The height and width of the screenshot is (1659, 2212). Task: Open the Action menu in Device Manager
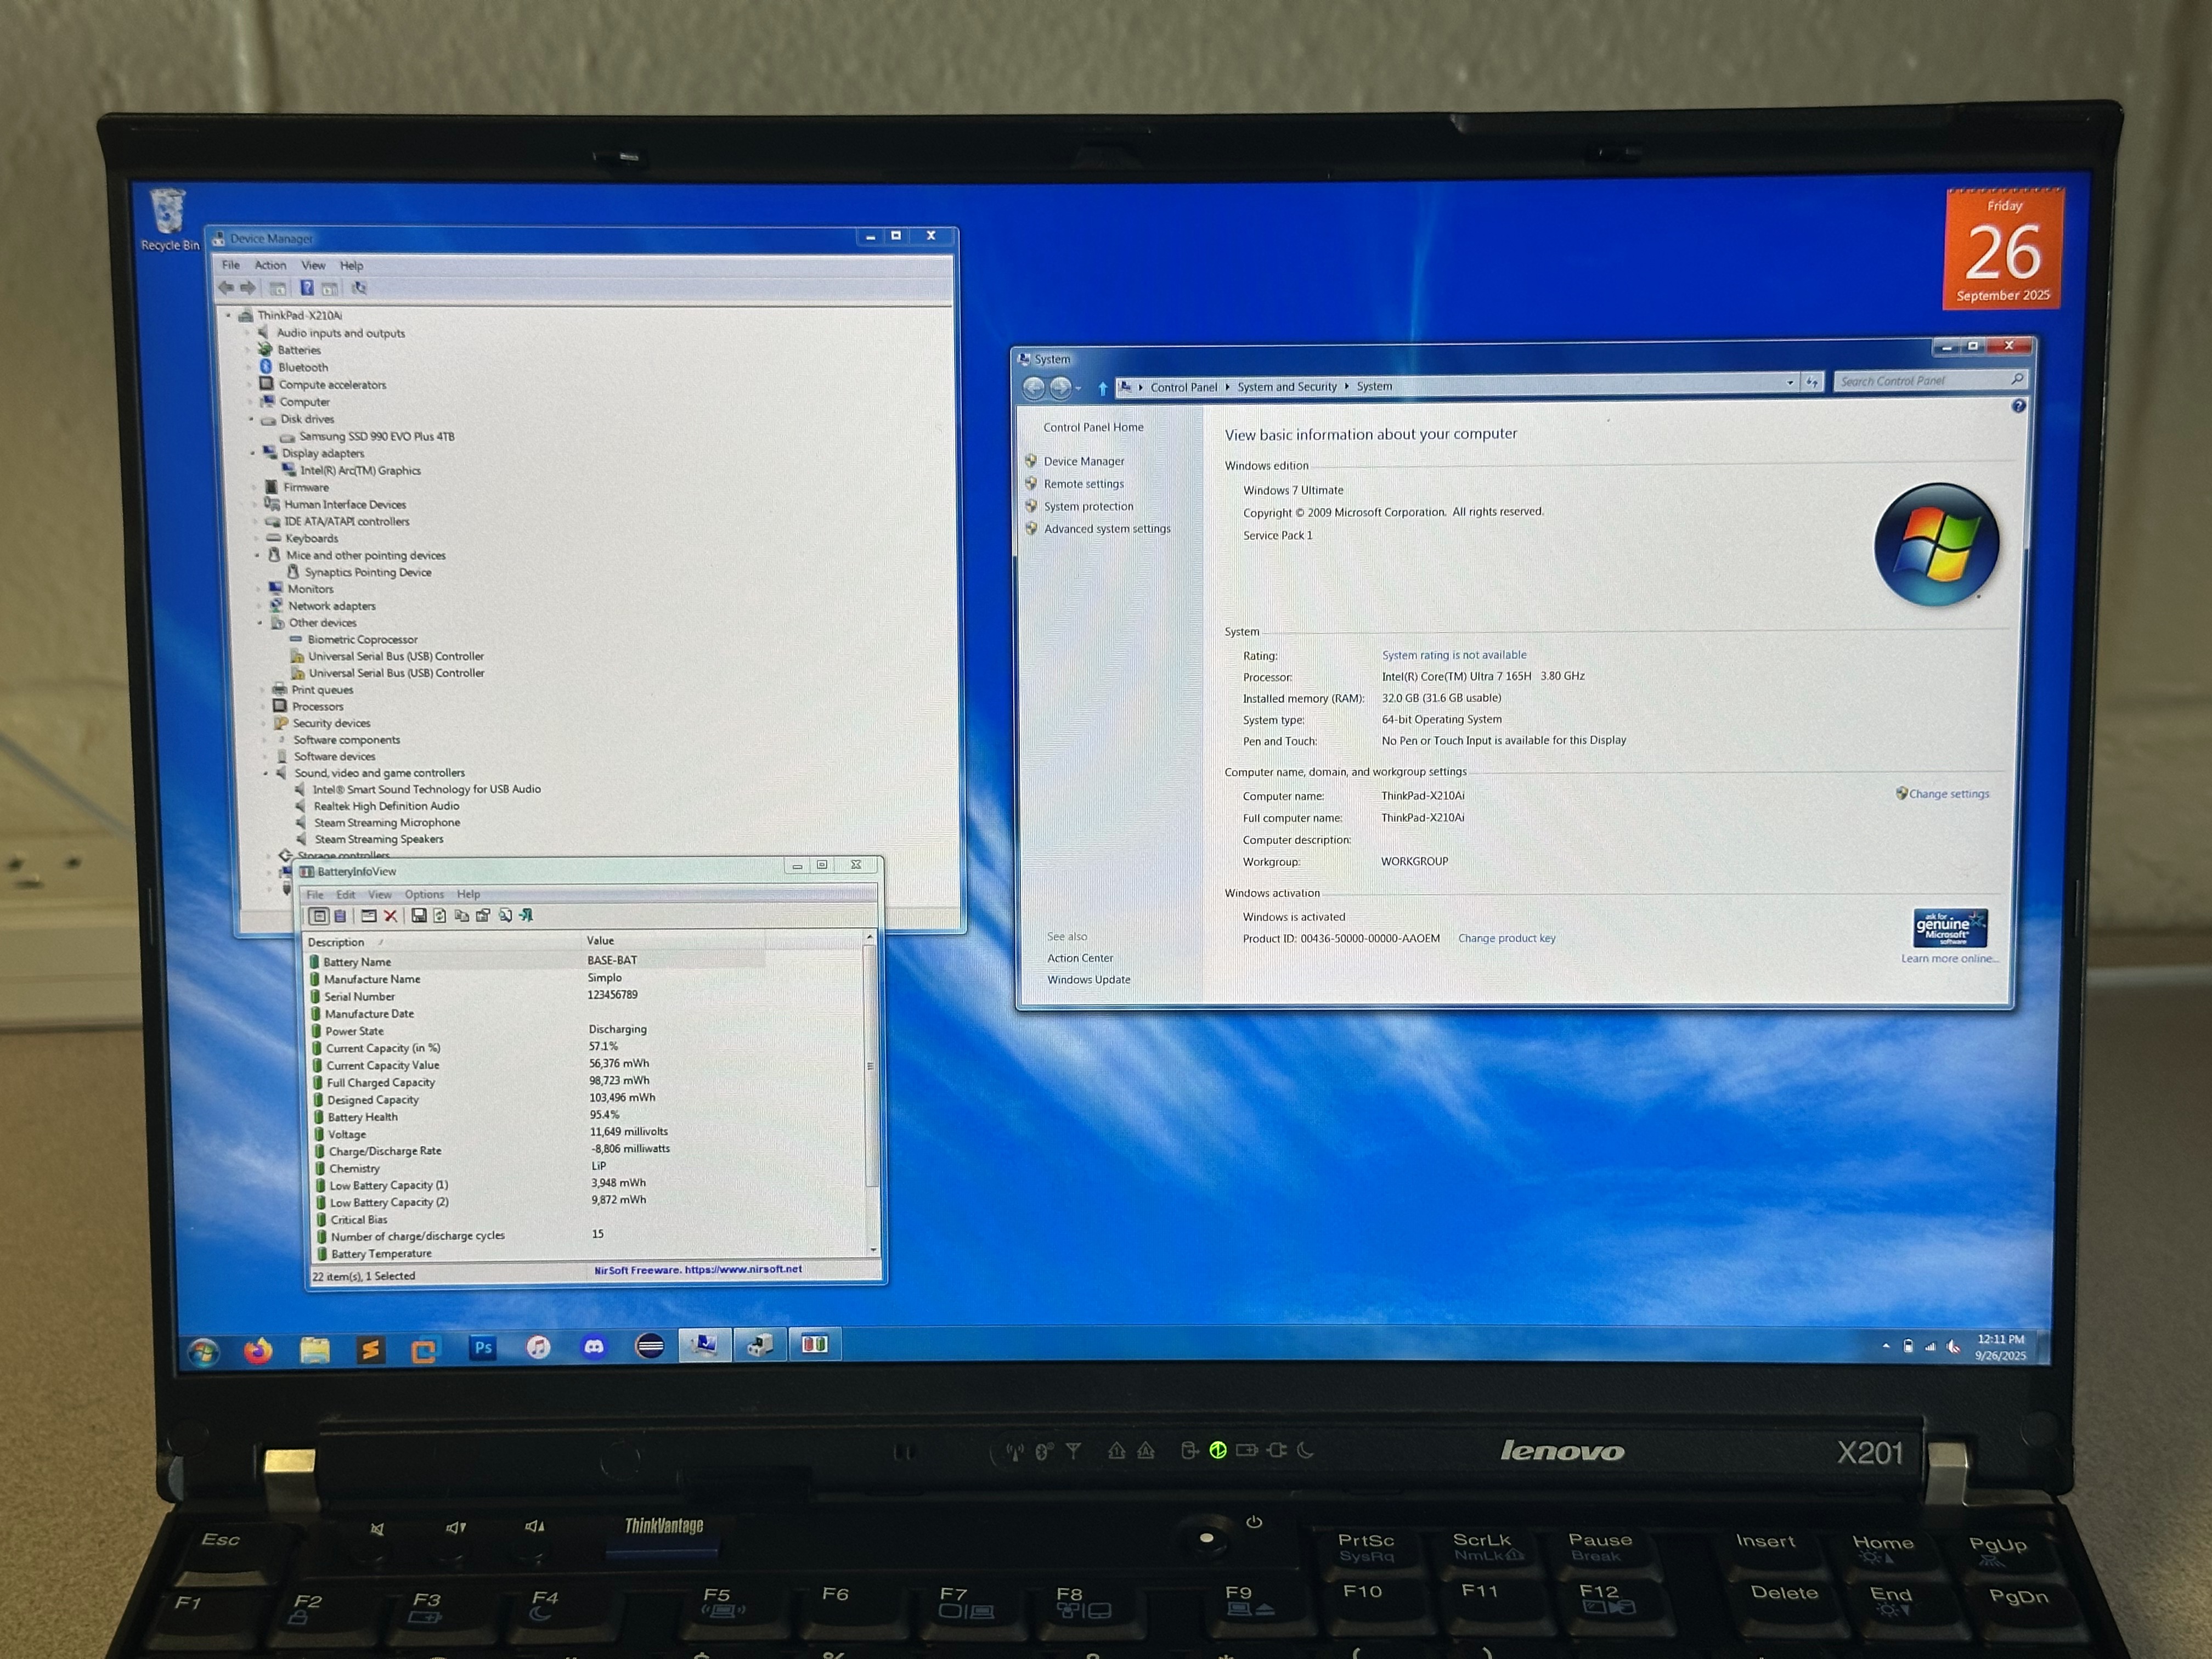coord(270,265)
